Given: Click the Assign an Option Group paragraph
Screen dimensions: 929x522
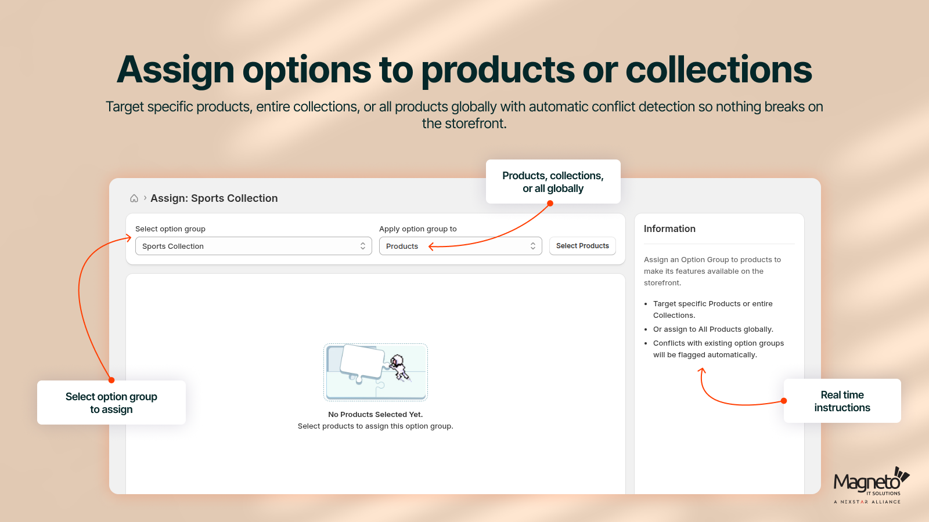Looking at the screenshot, I should [x=712, y=271].
